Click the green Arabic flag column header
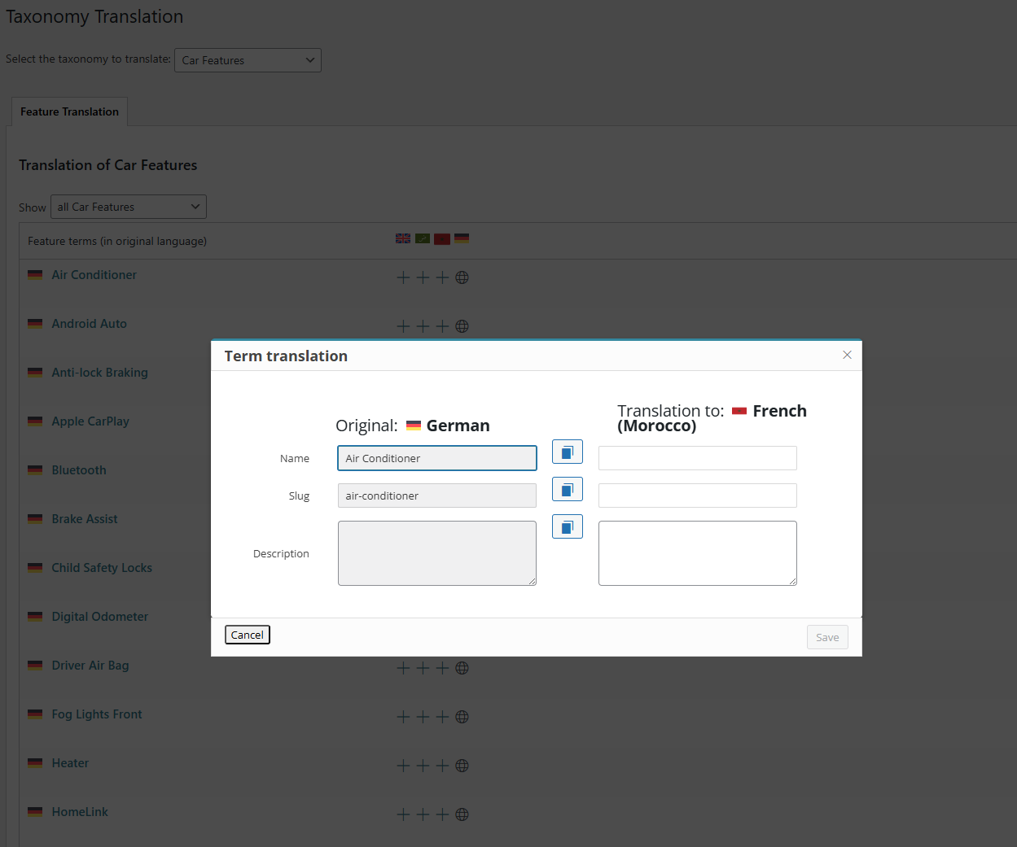 [423, 239]
